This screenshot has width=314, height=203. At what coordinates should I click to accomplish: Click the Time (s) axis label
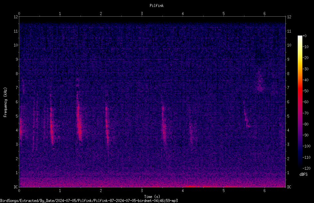152,197
